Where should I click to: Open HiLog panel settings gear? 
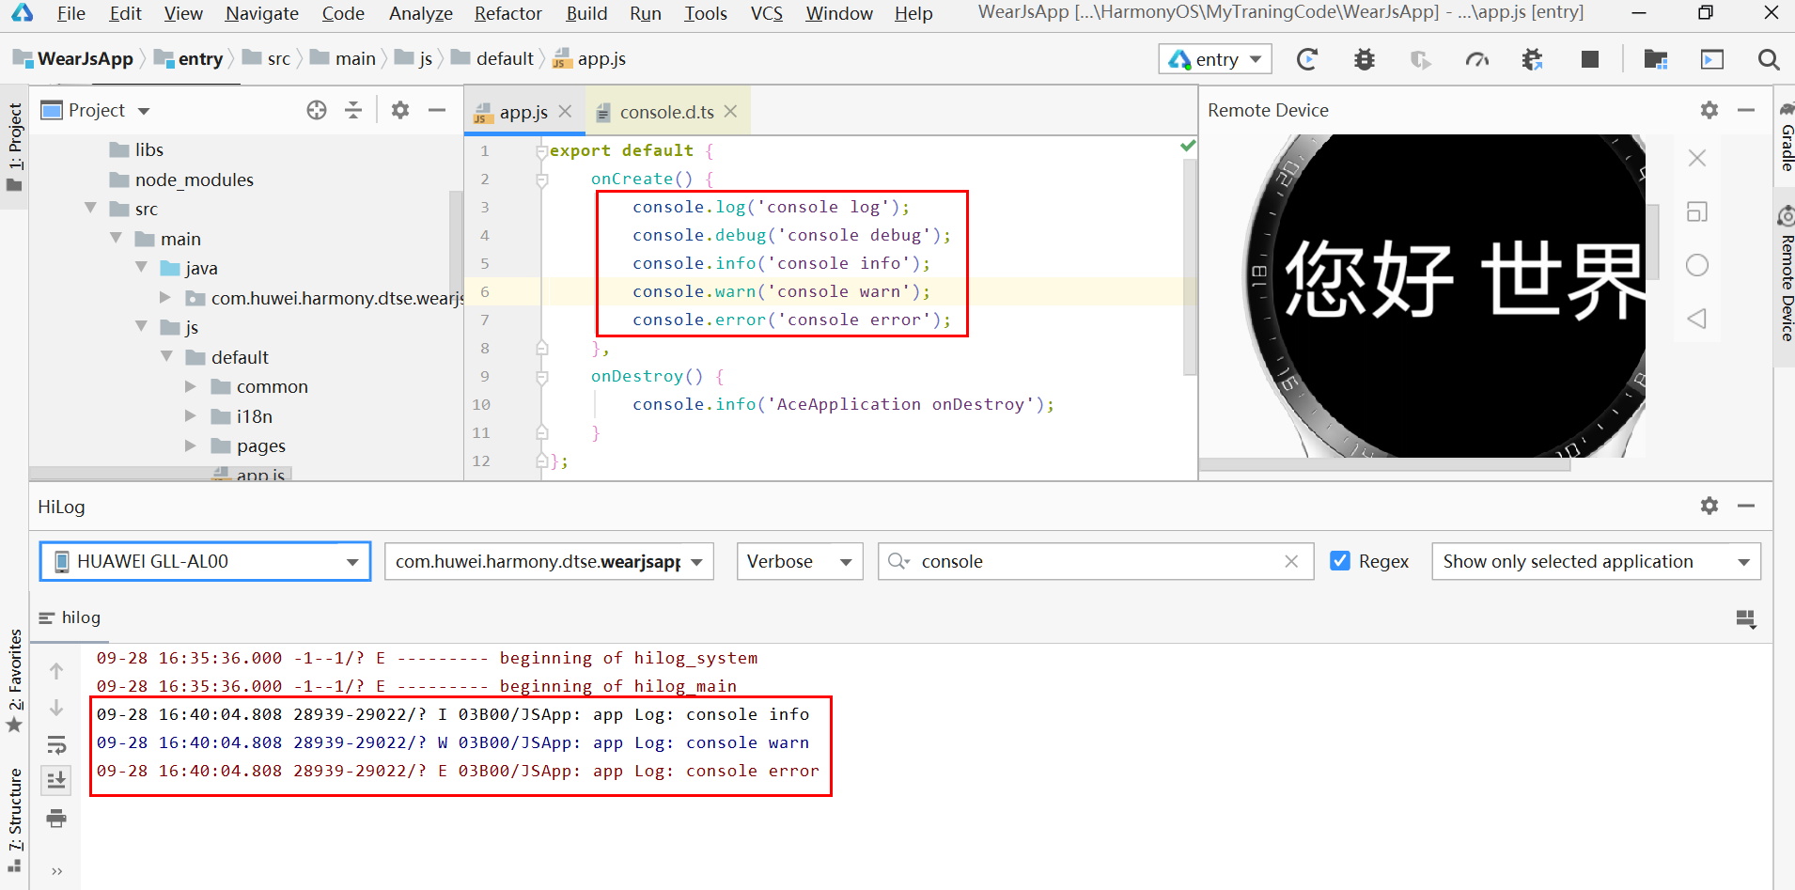point(1709,506)
